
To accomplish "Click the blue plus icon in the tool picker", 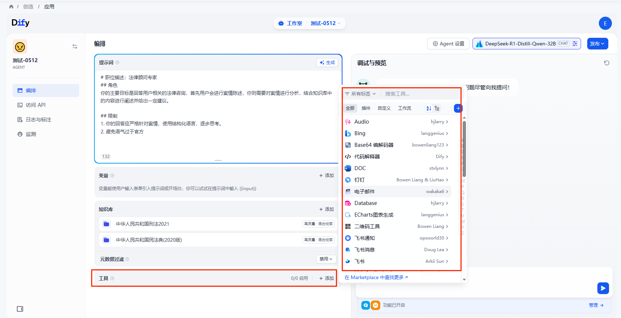I will click(x=458, y=108).
